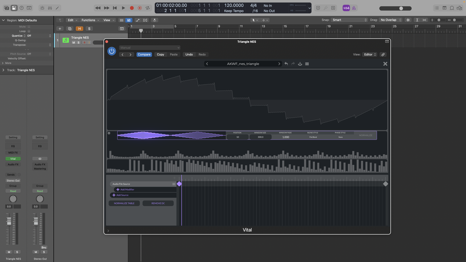Click the Triangle NES green instrument icon
This screenshot has width=466, height=262.
tap(66, 40)
